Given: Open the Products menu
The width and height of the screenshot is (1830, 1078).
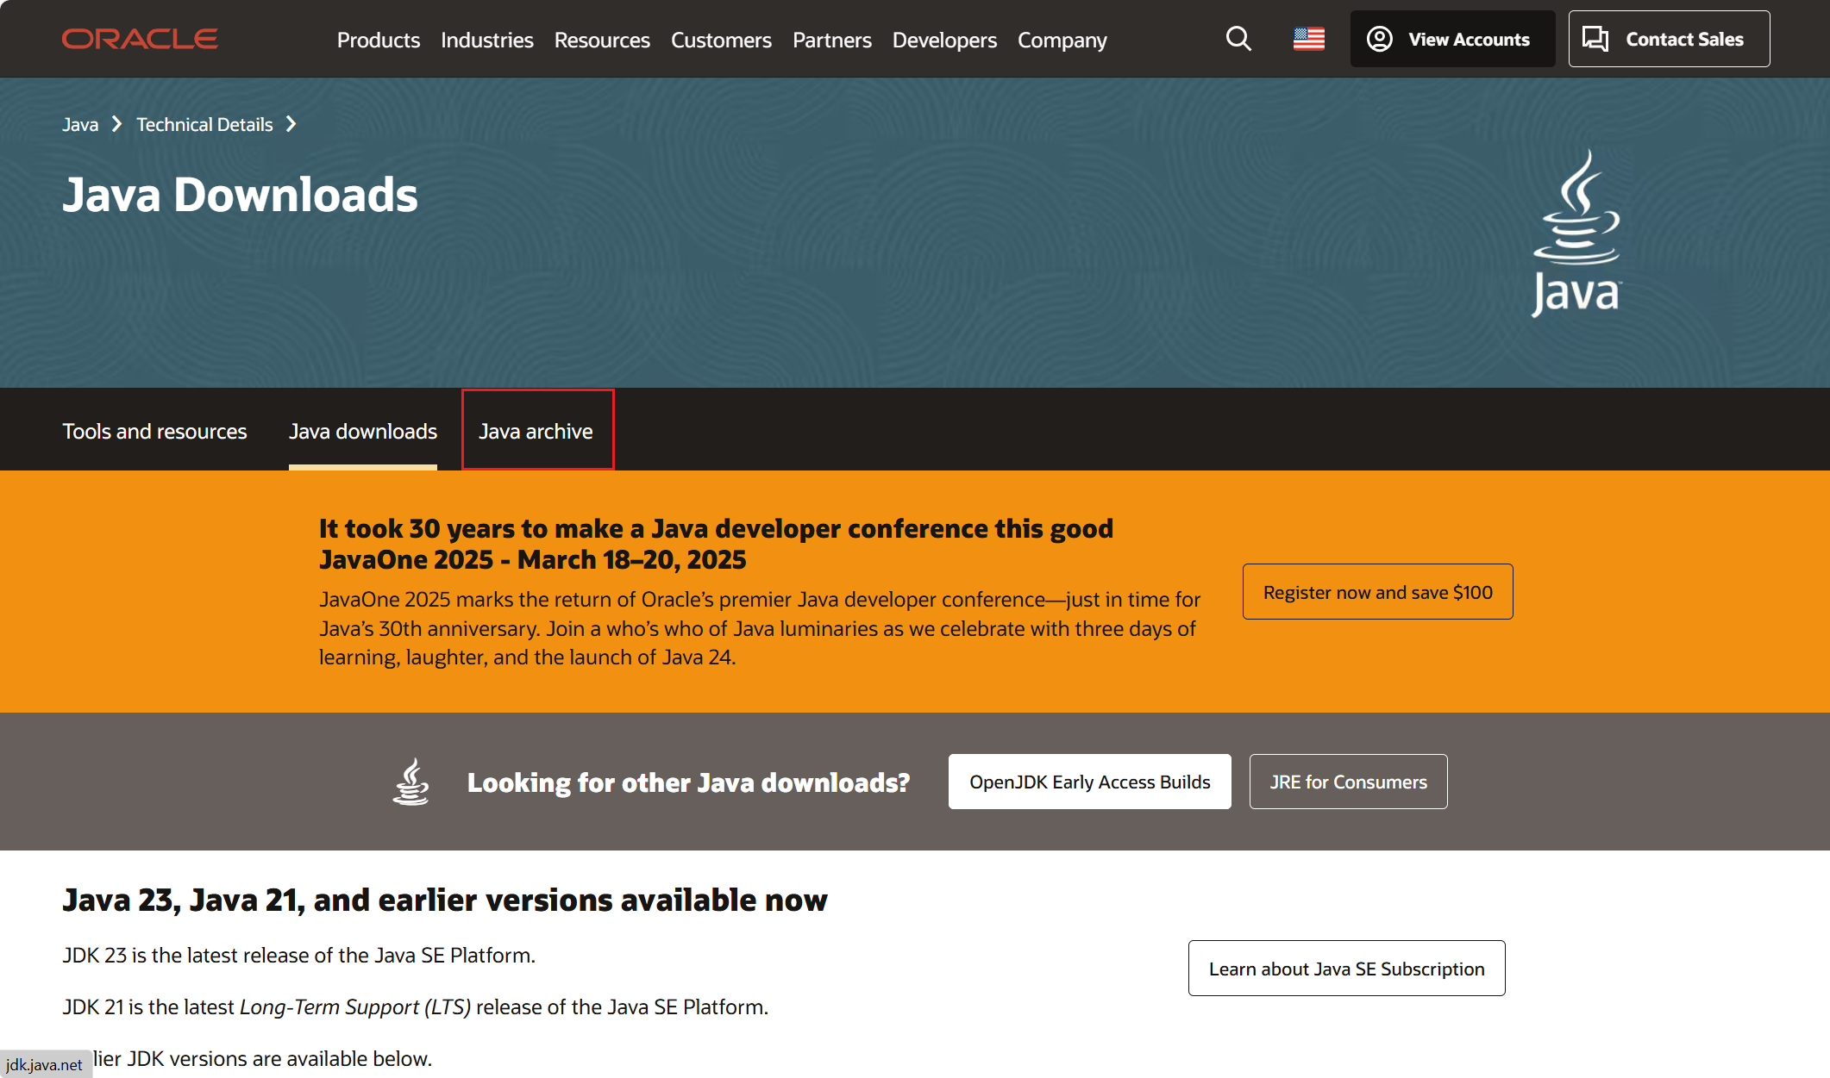Looking at the screenshot, I should tap(379, 40).
